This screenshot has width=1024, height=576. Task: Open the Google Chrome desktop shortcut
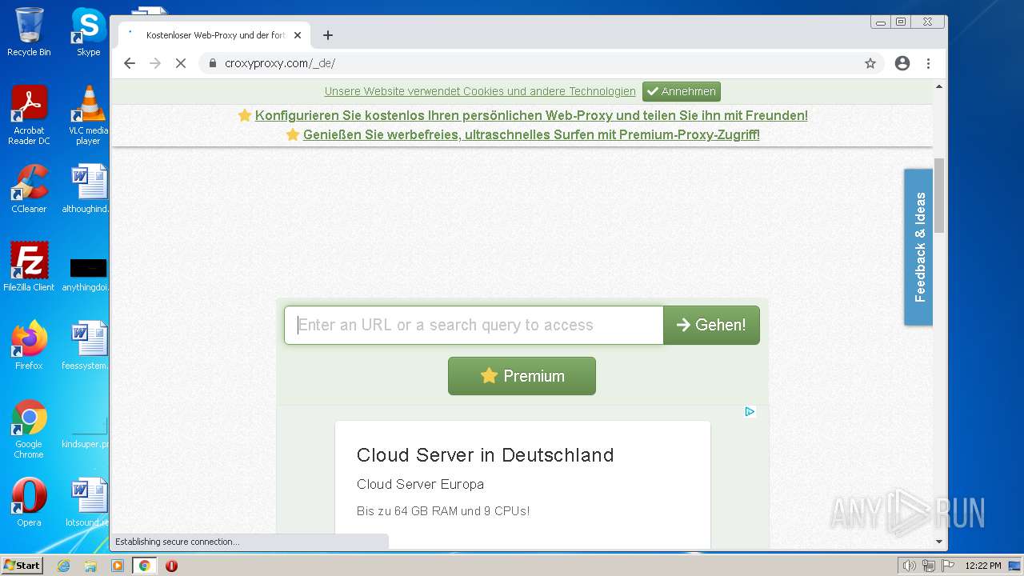coord(29,429)
